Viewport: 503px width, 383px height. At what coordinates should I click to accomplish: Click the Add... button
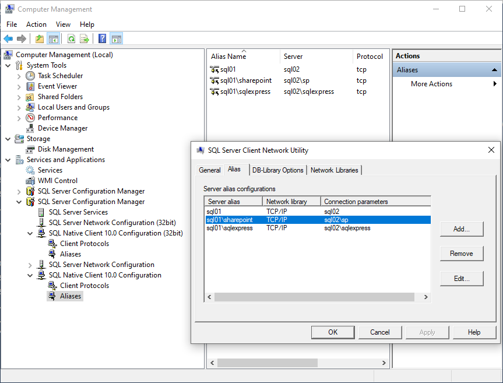(x=462, y=229)
